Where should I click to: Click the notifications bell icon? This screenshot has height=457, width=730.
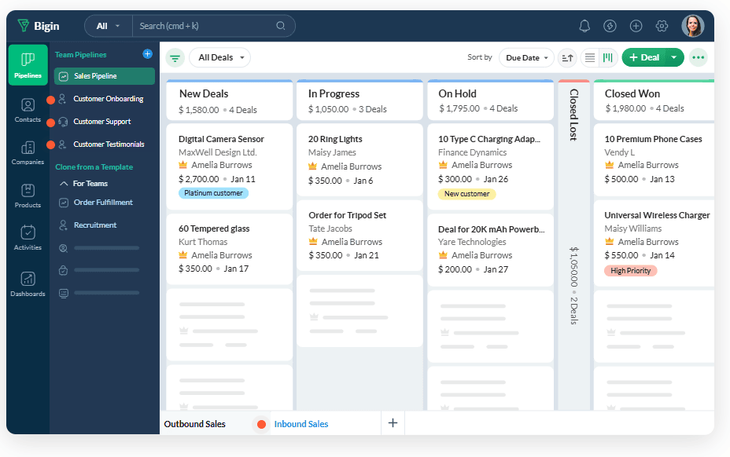click(x=584, y=26)
